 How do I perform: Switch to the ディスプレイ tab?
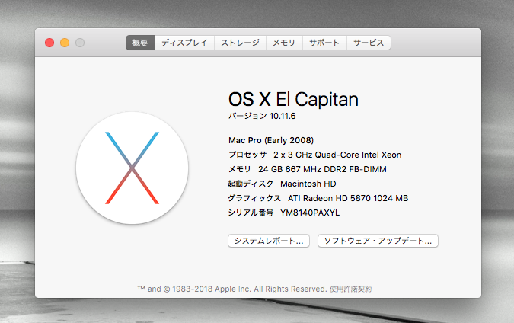[184, 43]
